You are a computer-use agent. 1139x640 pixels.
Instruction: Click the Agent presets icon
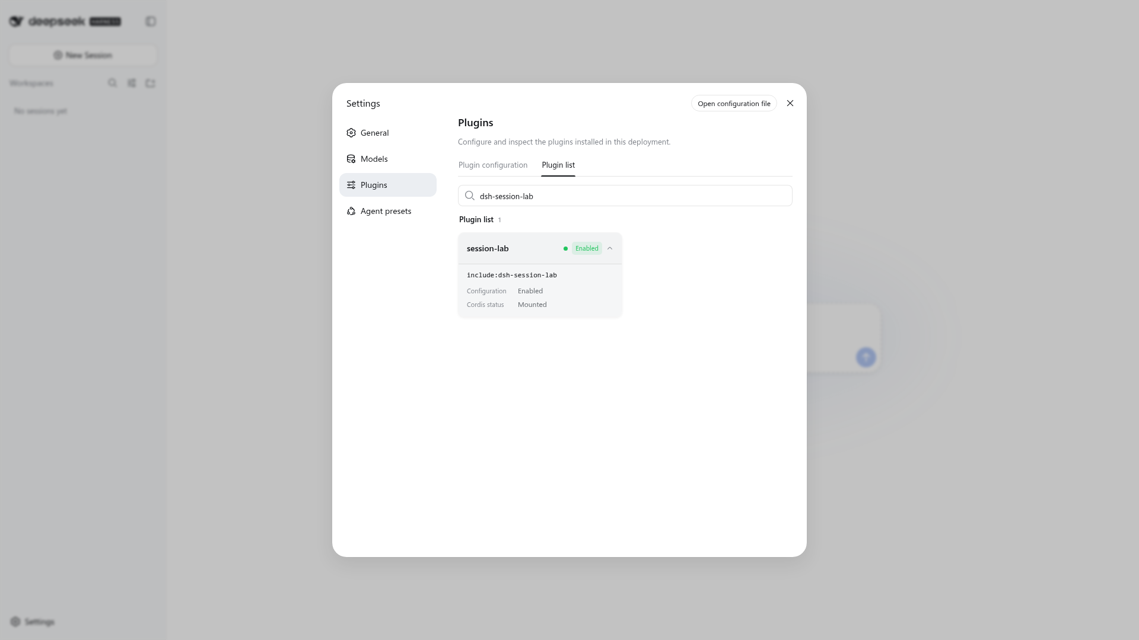[351, 211]
